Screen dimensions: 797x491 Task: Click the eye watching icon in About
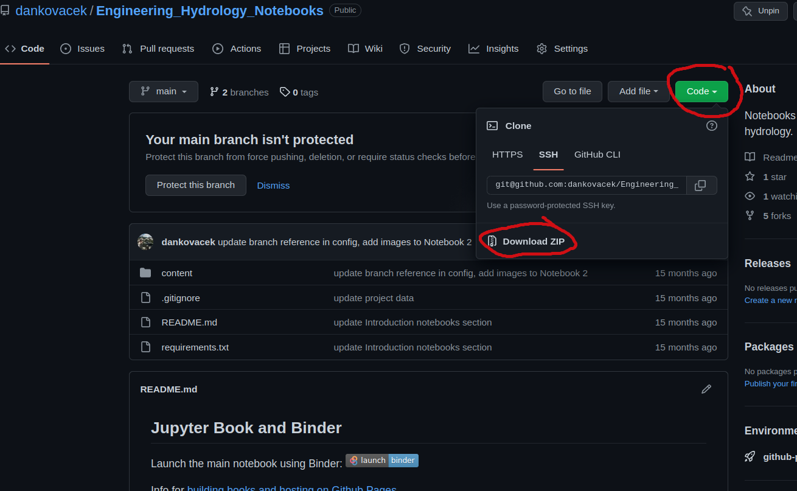click(x=750, y=196)
